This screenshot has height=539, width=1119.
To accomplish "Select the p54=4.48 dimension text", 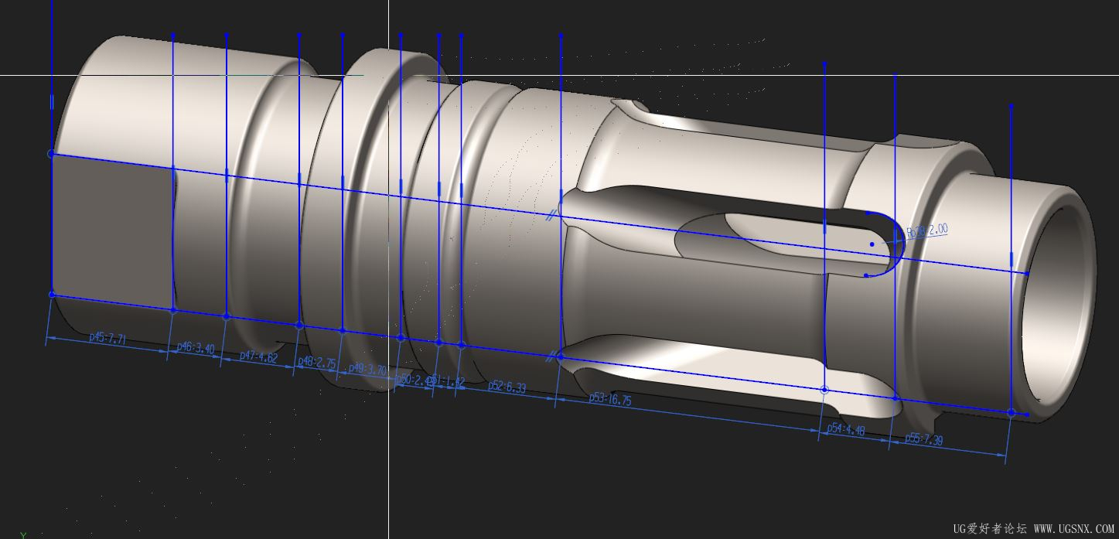I will (x=845, y=429).
